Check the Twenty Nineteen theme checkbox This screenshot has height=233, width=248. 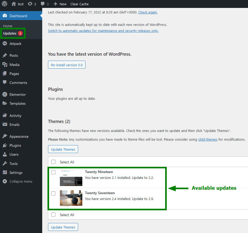53,172
